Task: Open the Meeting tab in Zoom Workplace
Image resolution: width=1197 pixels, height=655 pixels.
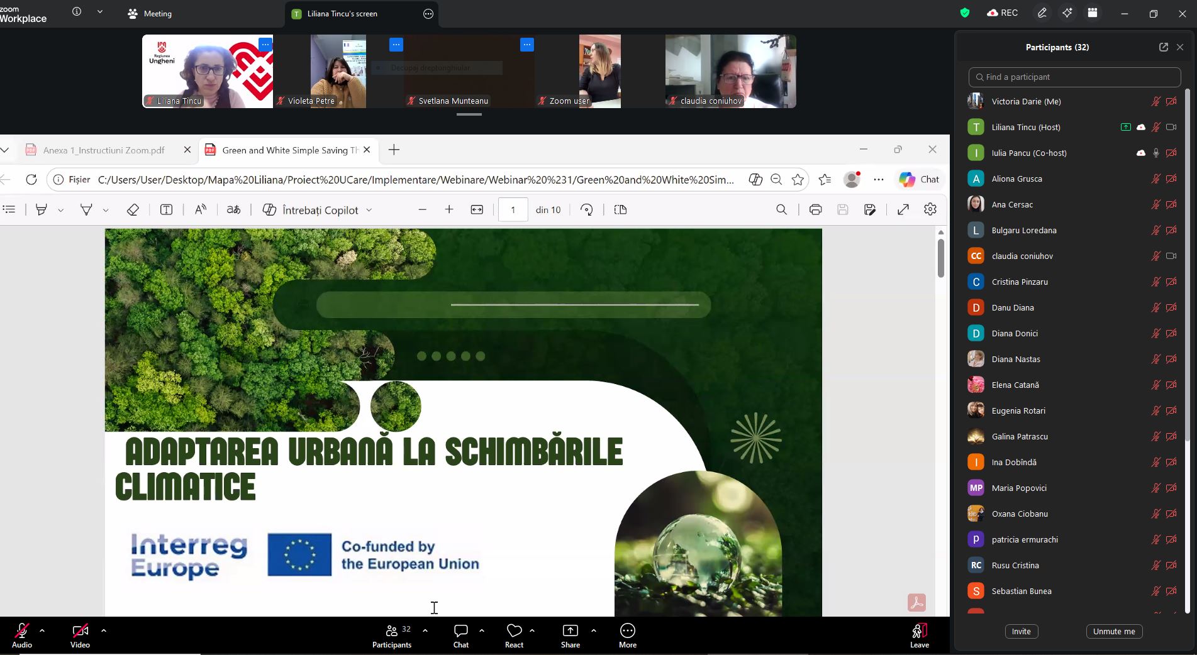Action: [x=150, y=14]
